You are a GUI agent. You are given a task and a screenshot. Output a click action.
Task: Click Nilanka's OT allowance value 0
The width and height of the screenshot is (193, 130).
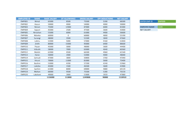click(68, 35)
